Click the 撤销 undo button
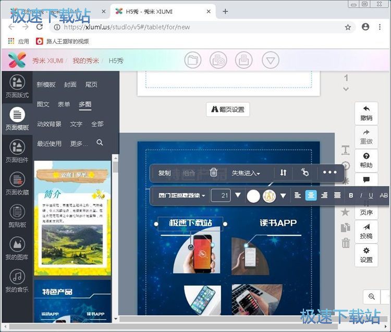The image size is (391, 332). pos(366,113)
